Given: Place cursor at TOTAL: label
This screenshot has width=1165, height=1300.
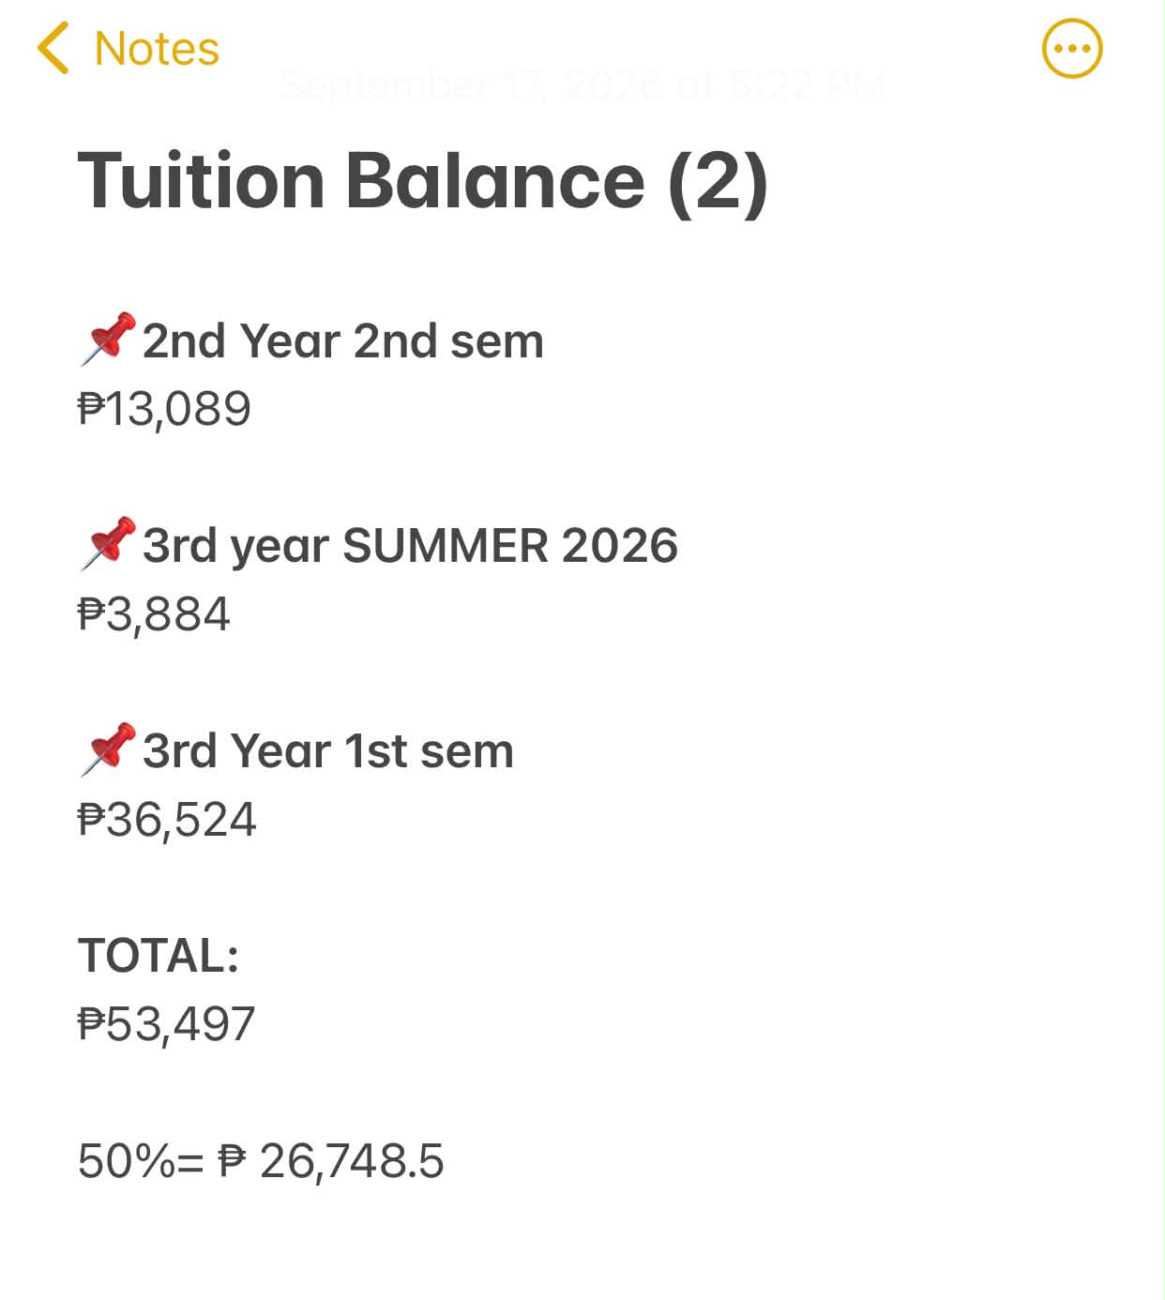Looking at the screenshot, I should (x=159, y=956).
